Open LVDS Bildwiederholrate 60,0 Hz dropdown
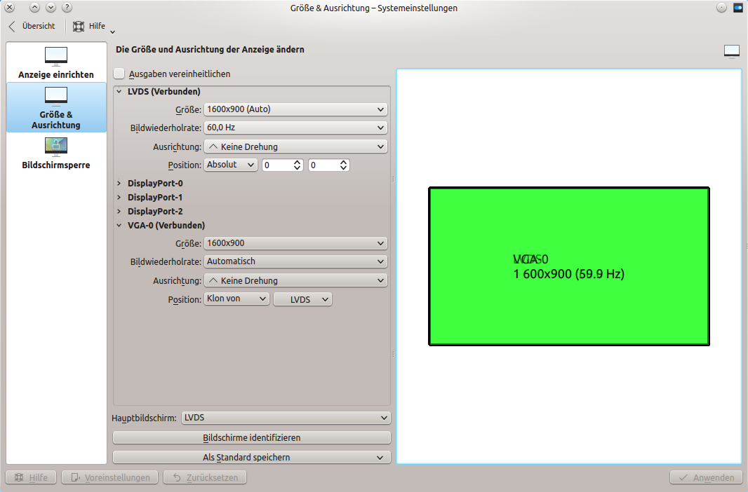The width and height of the screenshot is (748, 492). (295, 128)
